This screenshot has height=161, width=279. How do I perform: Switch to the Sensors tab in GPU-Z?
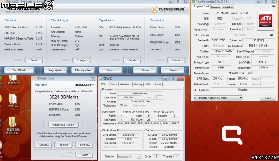(x=215, y=7)
